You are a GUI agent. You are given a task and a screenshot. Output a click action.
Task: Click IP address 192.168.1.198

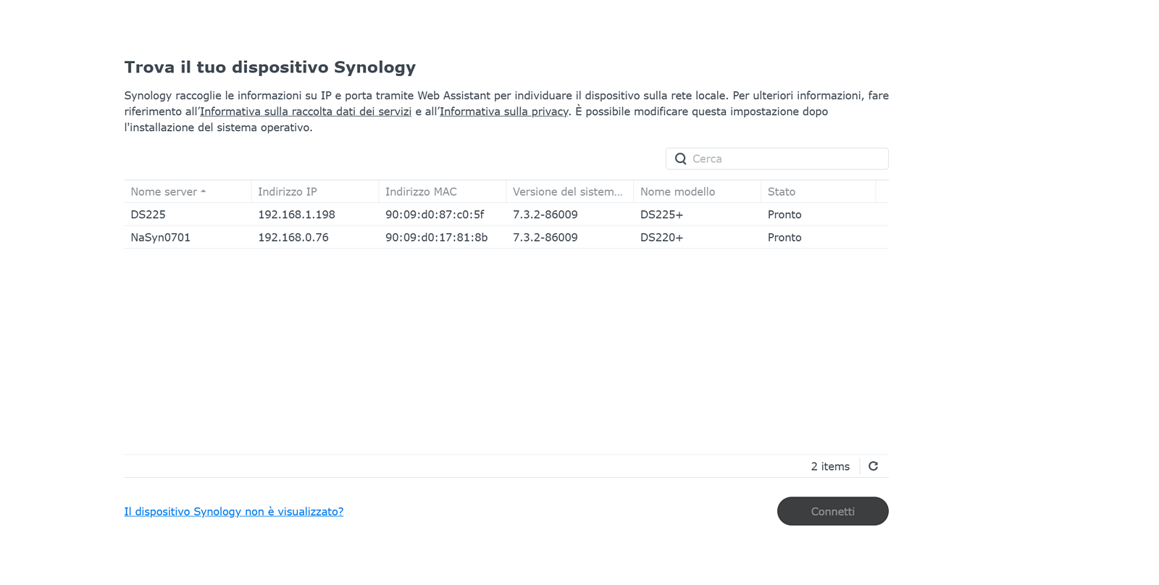pos(296,215)
